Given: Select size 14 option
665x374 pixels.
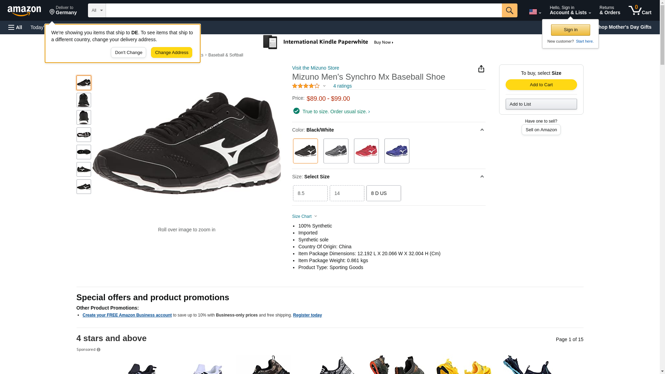Looking at the screenshot, I should [x=347, y=193].
